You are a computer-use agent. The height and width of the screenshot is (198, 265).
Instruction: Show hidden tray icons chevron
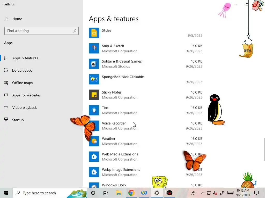coord(202,193)
